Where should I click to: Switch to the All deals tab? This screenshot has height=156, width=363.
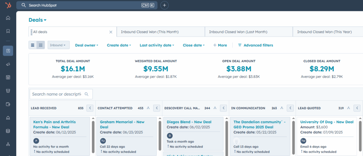[x=72, y=32]
